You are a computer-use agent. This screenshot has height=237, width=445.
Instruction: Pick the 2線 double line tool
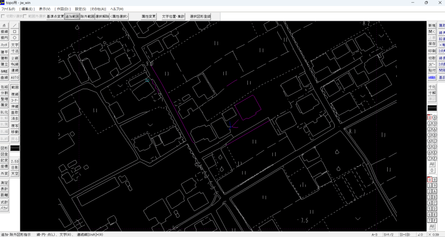click(15, 58)
